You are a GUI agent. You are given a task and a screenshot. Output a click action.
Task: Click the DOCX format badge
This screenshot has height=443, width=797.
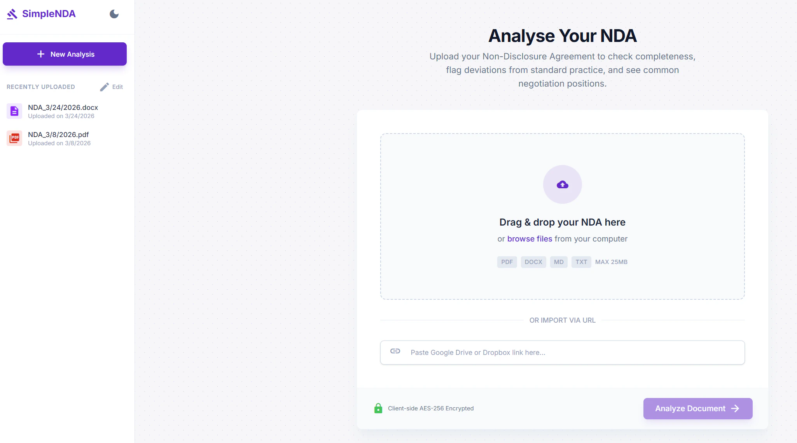click(x=533, y=262)
